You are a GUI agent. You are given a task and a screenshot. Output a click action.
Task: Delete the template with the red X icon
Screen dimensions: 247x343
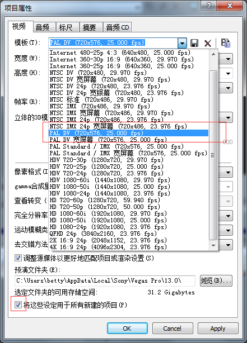coord(208,43)
